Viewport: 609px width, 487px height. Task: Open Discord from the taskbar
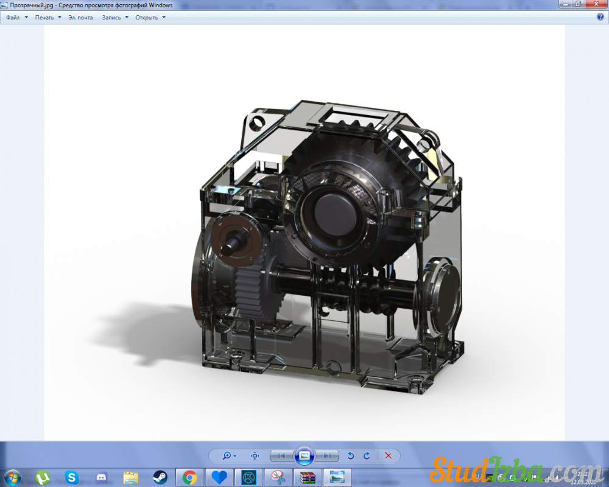tap(101, 477)
